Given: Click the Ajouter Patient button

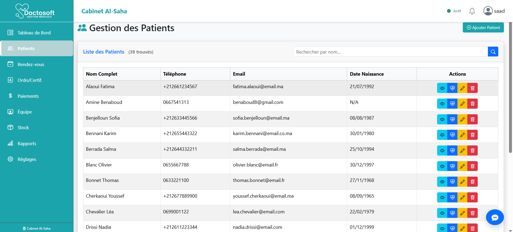Looking at the screenshot, I should click(x=483, y=27).
